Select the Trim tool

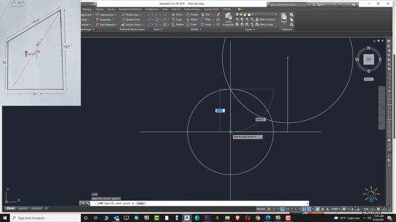click(x=206, y=15)
